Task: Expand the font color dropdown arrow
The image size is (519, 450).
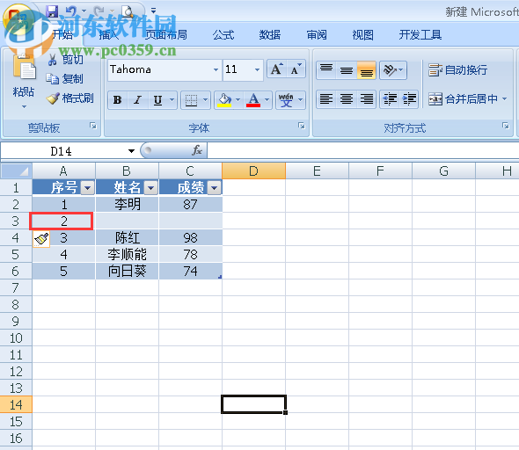Action: point(267,100)
